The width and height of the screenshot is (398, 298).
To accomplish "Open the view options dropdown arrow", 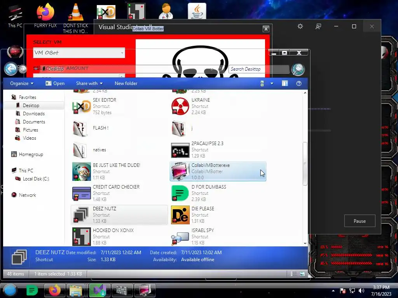I will coord(272,83).
